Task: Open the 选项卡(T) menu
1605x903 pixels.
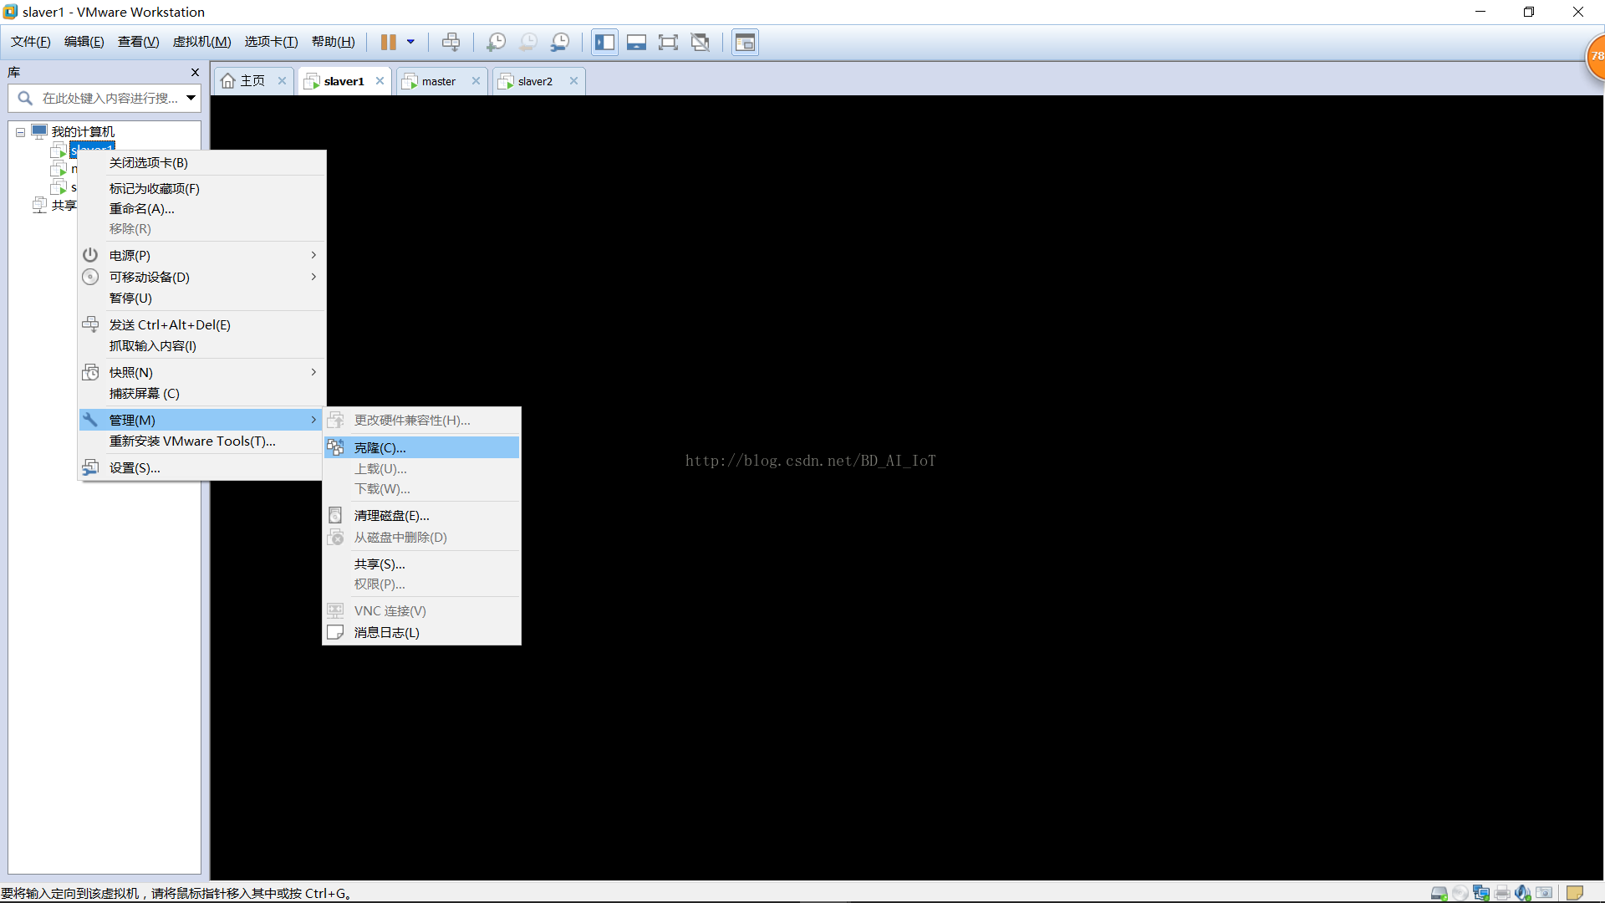Action: click(x=271, y=42)
